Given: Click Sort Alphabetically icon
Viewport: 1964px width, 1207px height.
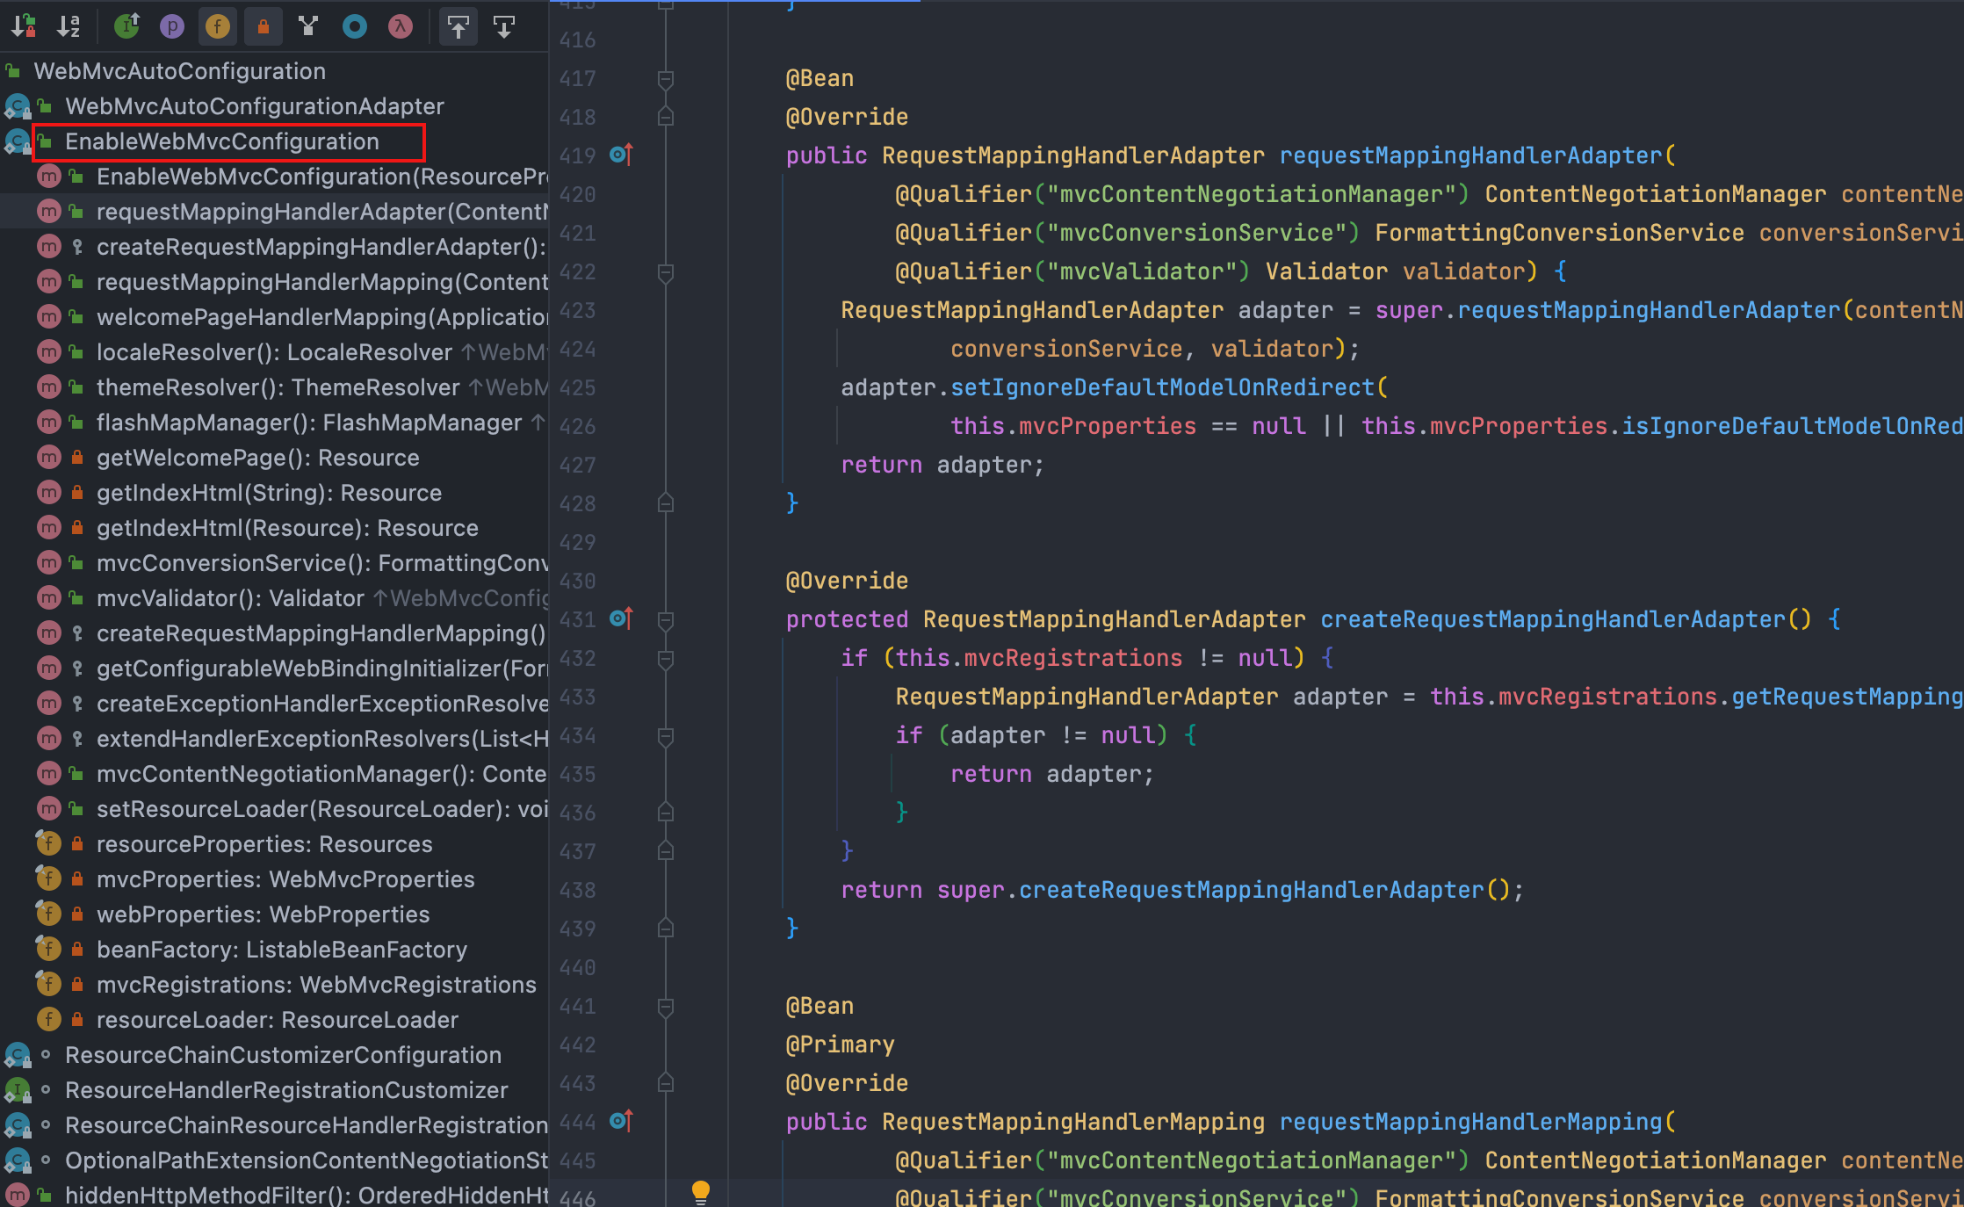Looking at the screenshot, I should (69, 26).
